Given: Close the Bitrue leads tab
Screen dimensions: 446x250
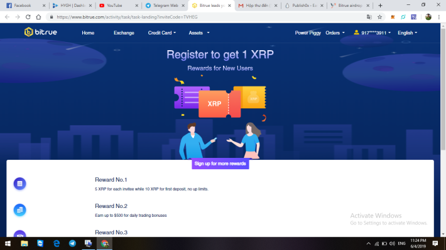Looking at the screenshot, I should coord(229,6).
